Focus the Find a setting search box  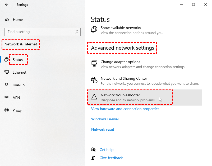40,32
